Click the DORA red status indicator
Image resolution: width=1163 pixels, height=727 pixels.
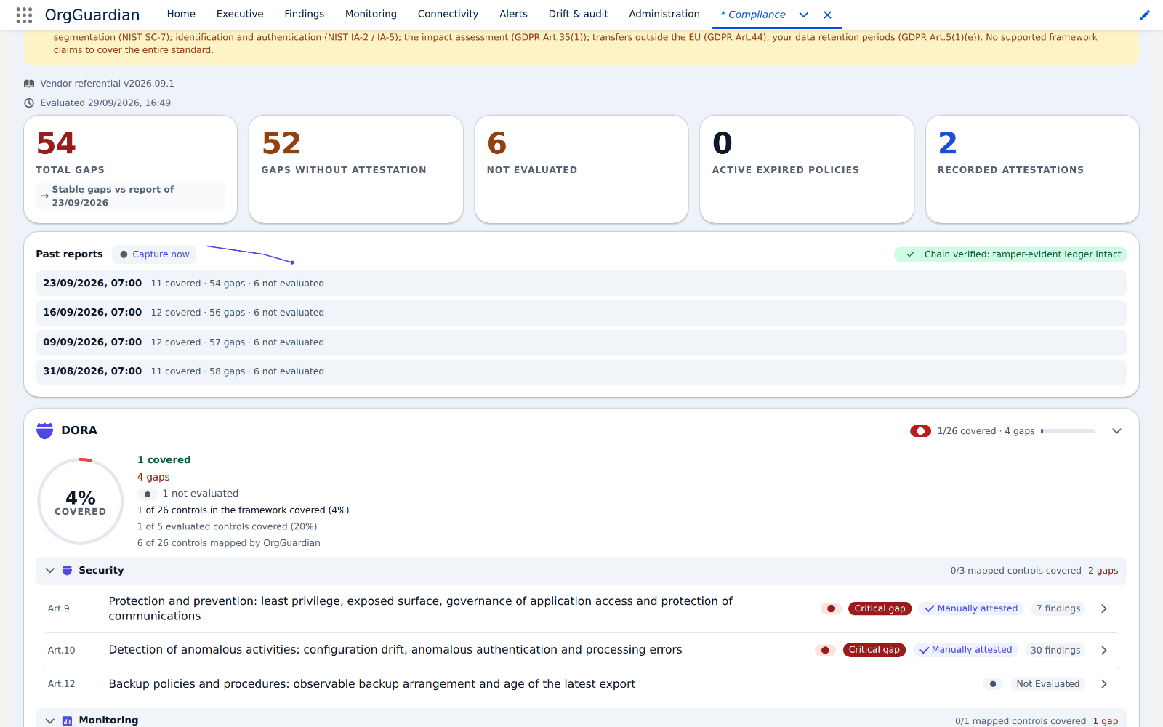coord(920,431)
